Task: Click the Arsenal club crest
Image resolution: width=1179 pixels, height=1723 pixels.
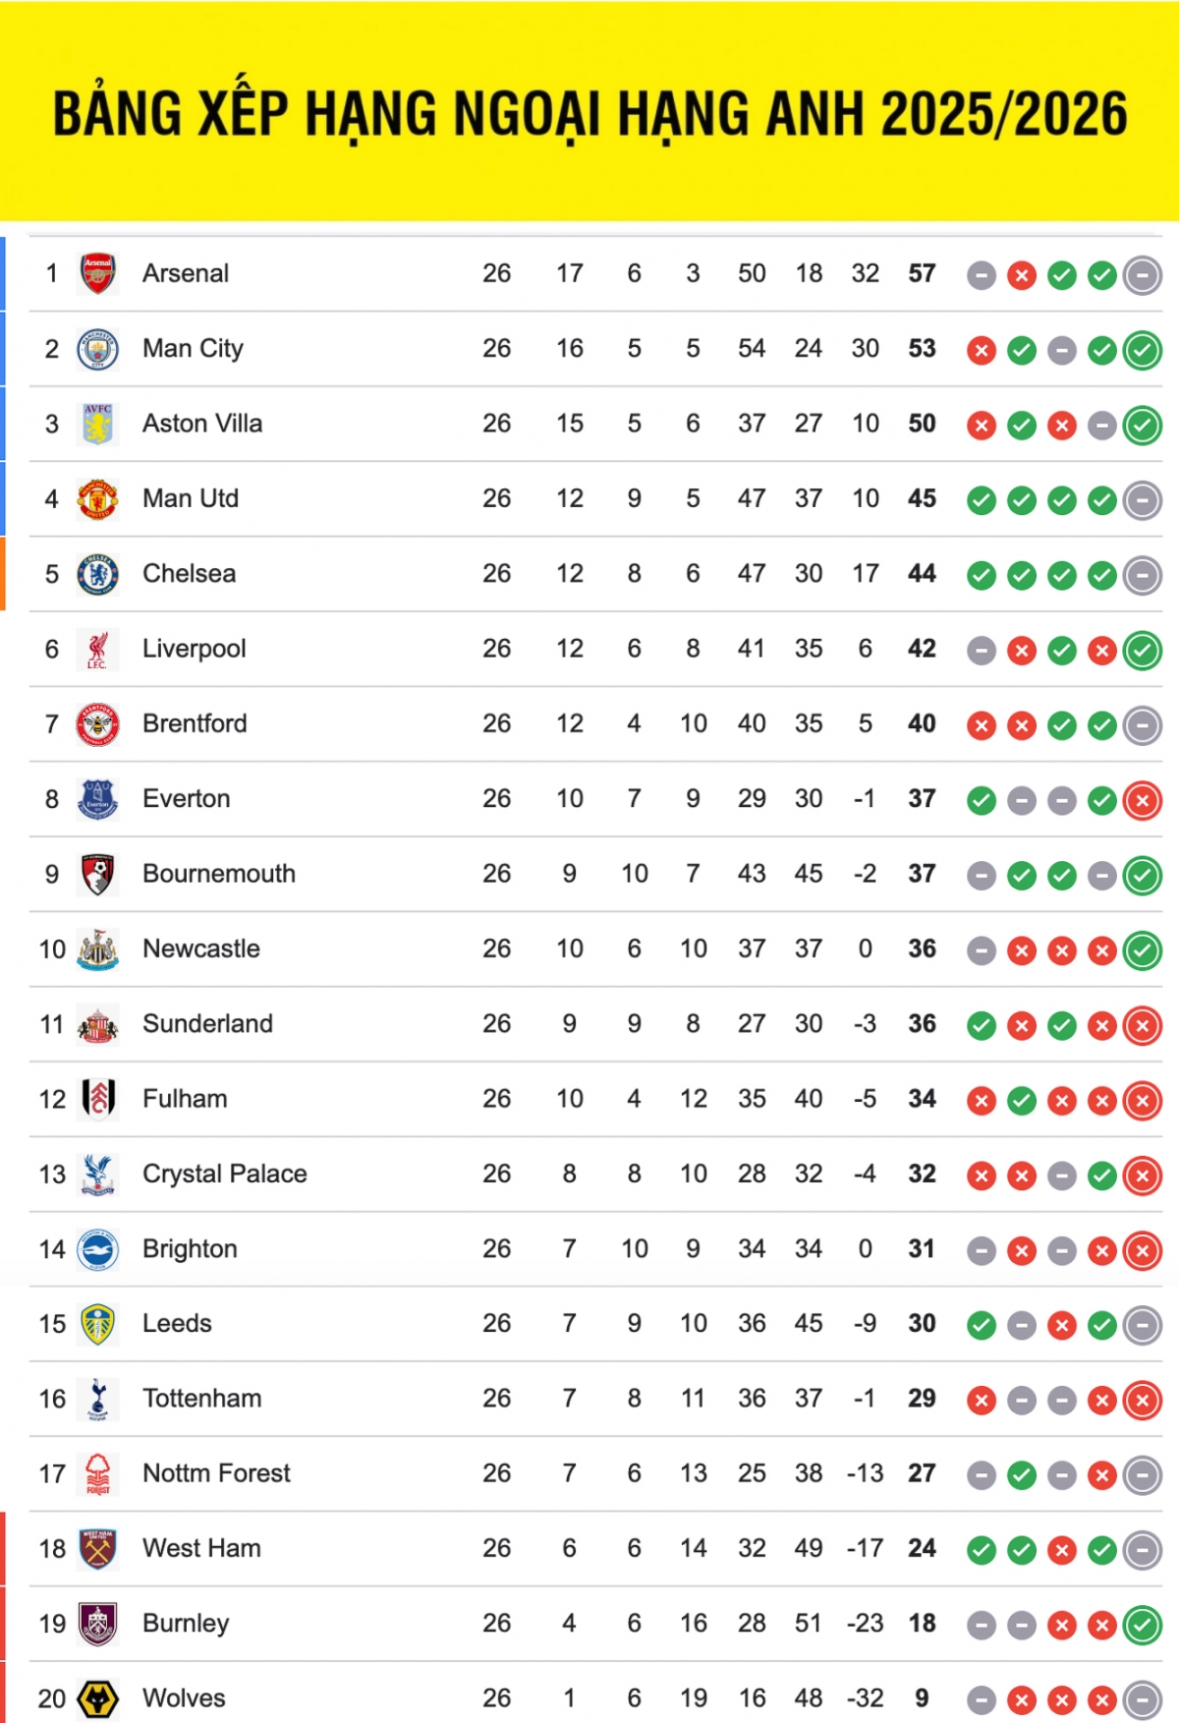Action: click(x=97, y=274)
